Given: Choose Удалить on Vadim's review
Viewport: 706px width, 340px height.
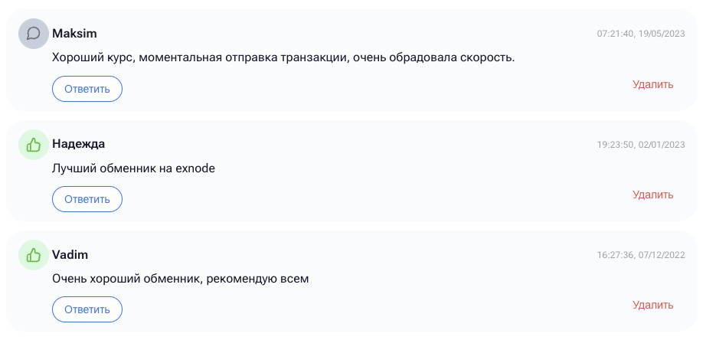Looking at the screenshot, I should tap(653, 305).
